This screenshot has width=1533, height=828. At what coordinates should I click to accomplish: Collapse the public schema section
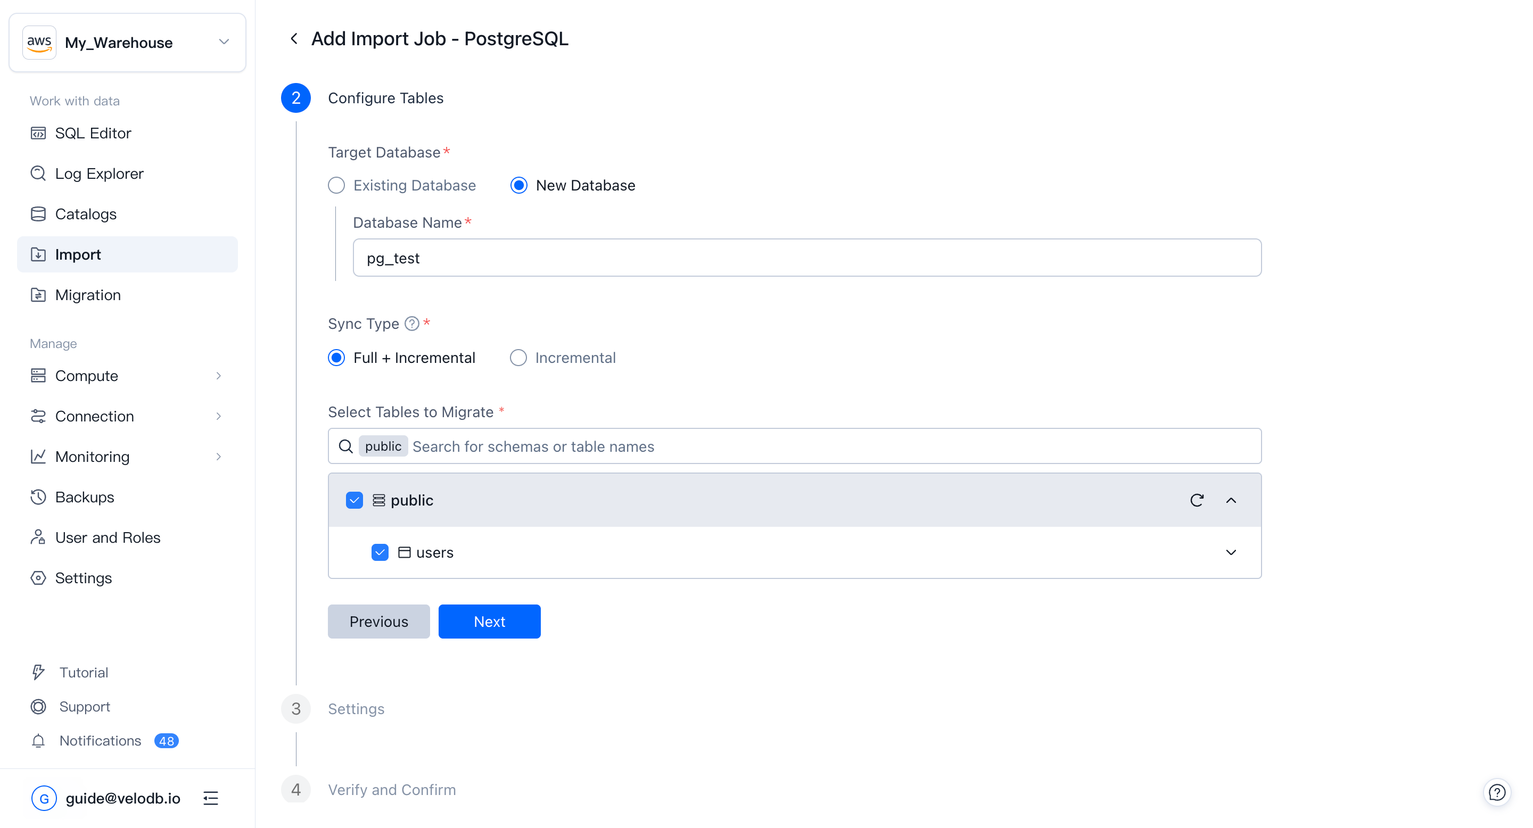tap(1231, 500)
